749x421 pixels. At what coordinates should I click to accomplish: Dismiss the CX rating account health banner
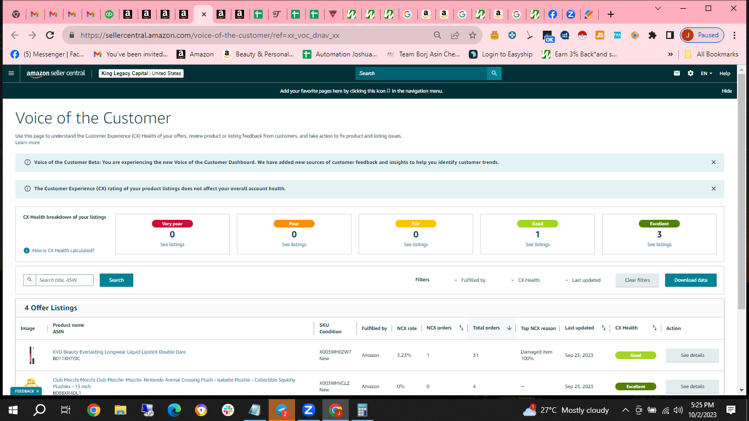click(713, 189)
